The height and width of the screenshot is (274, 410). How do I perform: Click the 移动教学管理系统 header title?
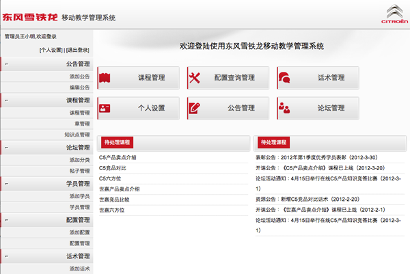89,18
